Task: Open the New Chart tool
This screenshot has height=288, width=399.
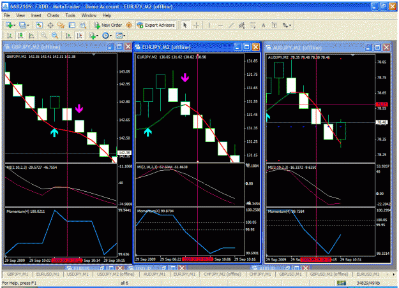Action: [x=9, y=25]
